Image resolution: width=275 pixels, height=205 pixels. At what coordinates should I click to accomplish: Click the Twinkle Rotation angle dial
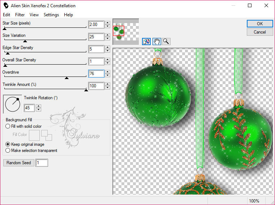pos(13,104)
